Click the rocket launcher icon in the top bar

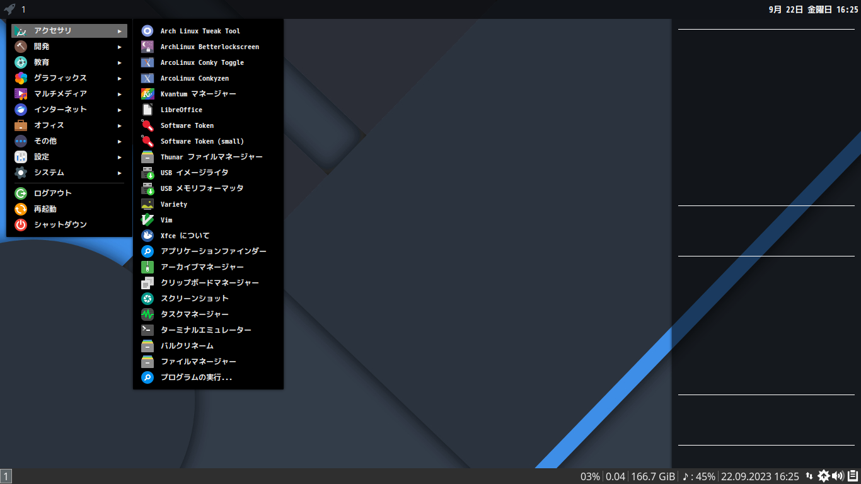[9, 9]
